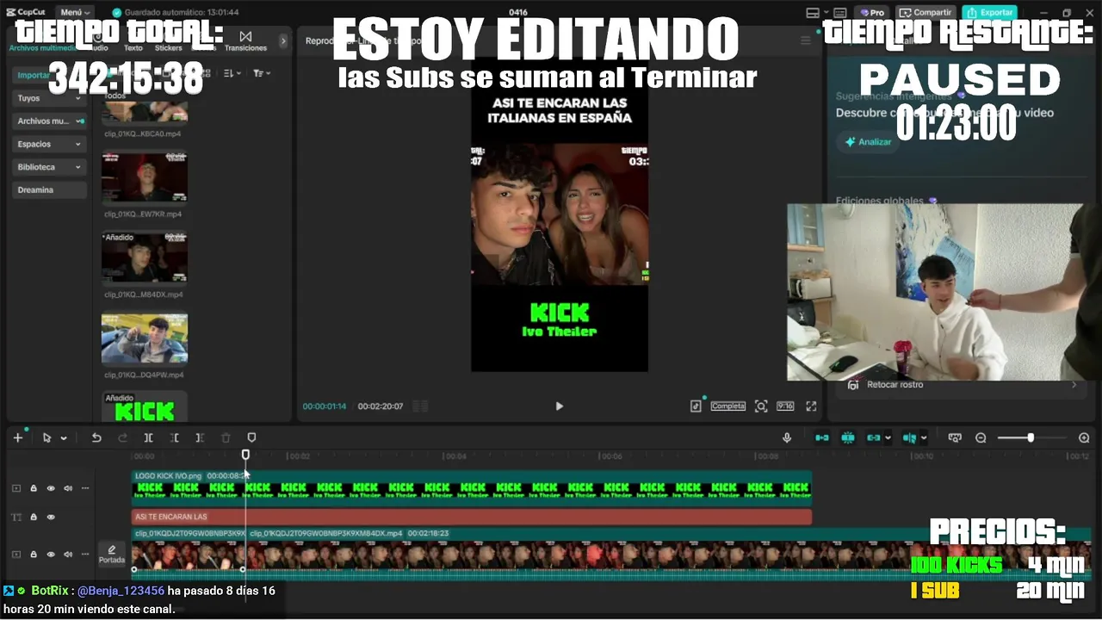Expand the Tuyos section

pyautogui.click(x=49, y=98)
